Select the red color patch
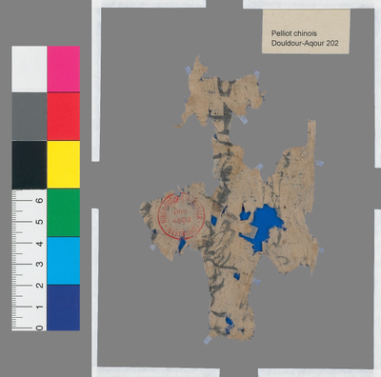Image resolution: width=381 pixels, height=377 pixels. click(64, 116)
